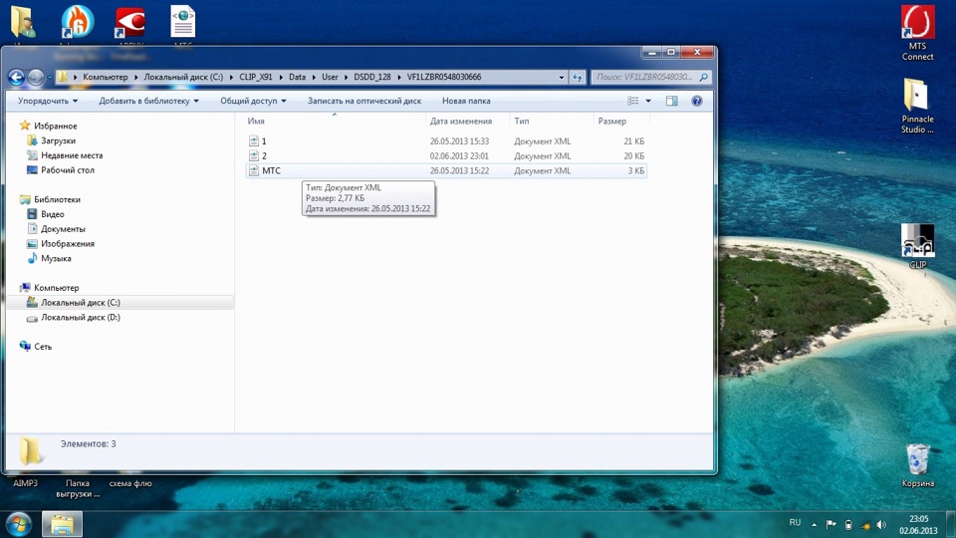Viewport: 956px width, 538px height.
Task: Click Локальный диск (C:) in address path
Action: pos(183,77)
